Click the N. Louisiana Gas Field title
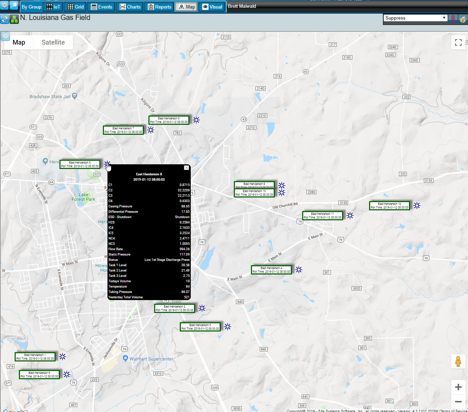The height and width of the screenshot is (412, 468). (x=55, y=17)
